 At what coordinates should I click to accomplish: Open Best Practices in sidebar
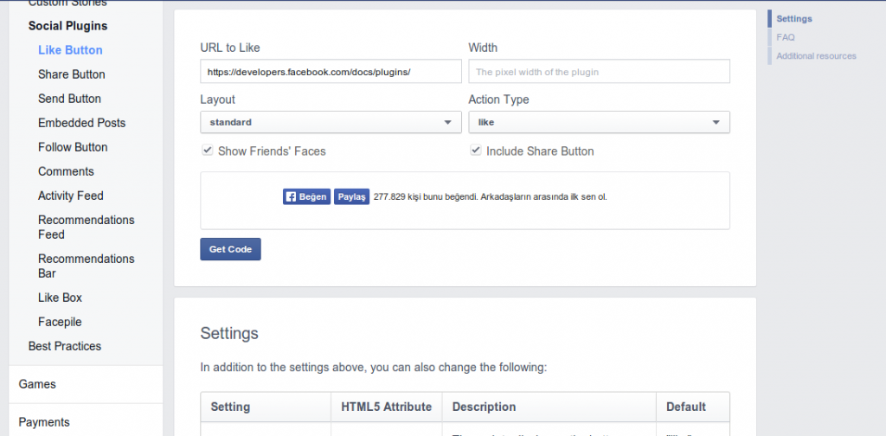[64, 346]
